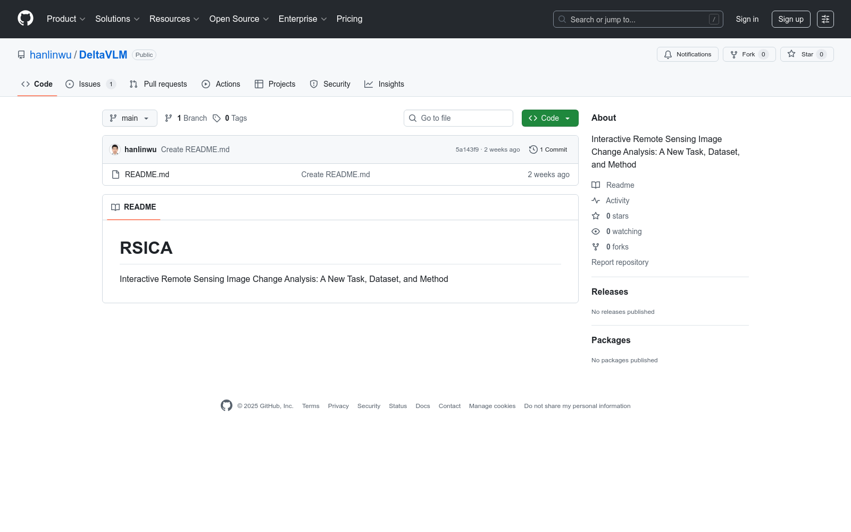The width and height of the screenshot is (851, 532).
Task: Star the DeltaVLM repository
Action: [807, 54]
